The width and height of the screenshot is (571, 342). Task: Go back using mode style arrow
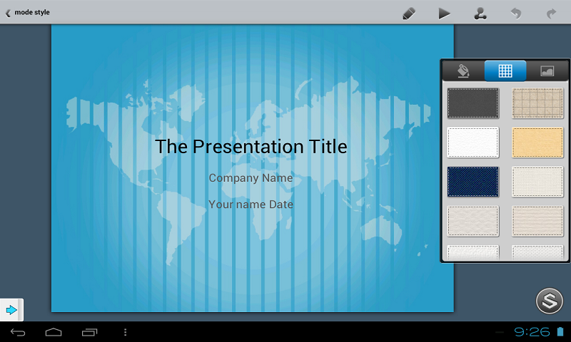click(9, 12)
